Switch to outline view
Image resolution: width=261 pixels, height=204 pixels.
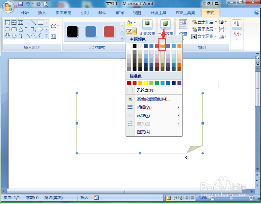[x=187, y=198]
